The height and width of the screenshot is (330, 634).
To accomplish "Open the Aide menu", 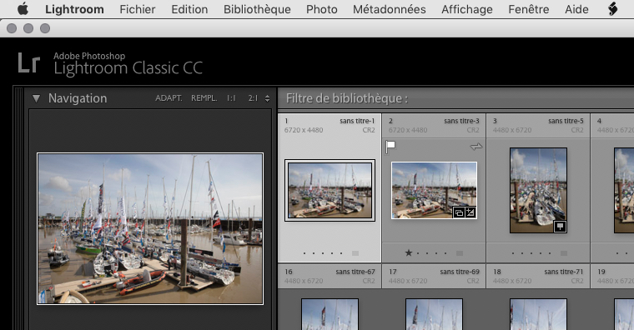I will point(576,9).
